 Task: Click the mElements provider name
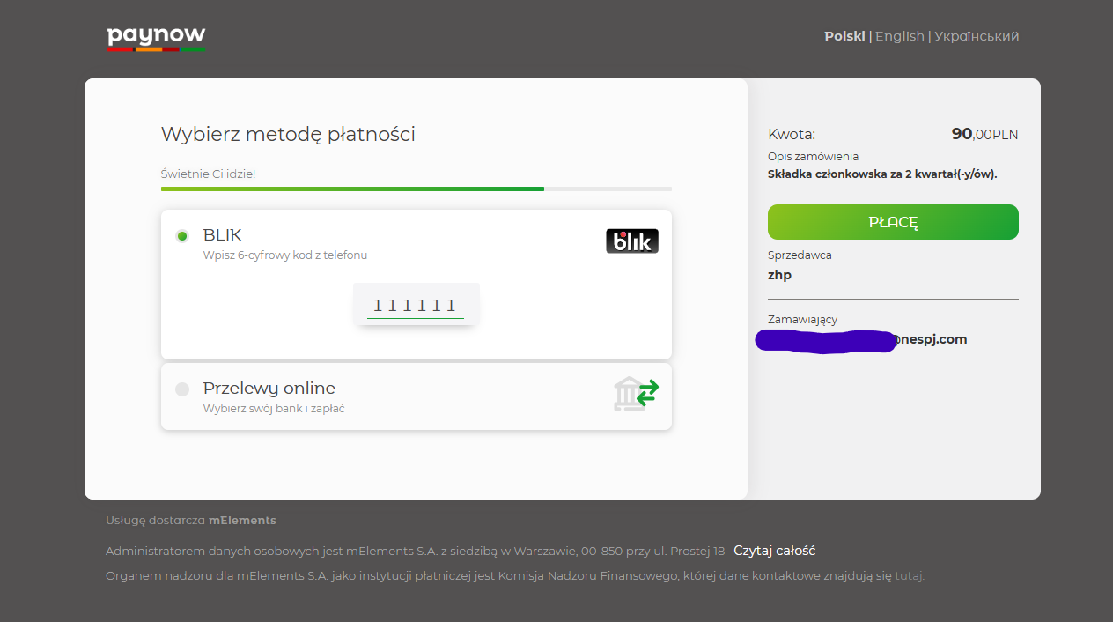(242, 521)
